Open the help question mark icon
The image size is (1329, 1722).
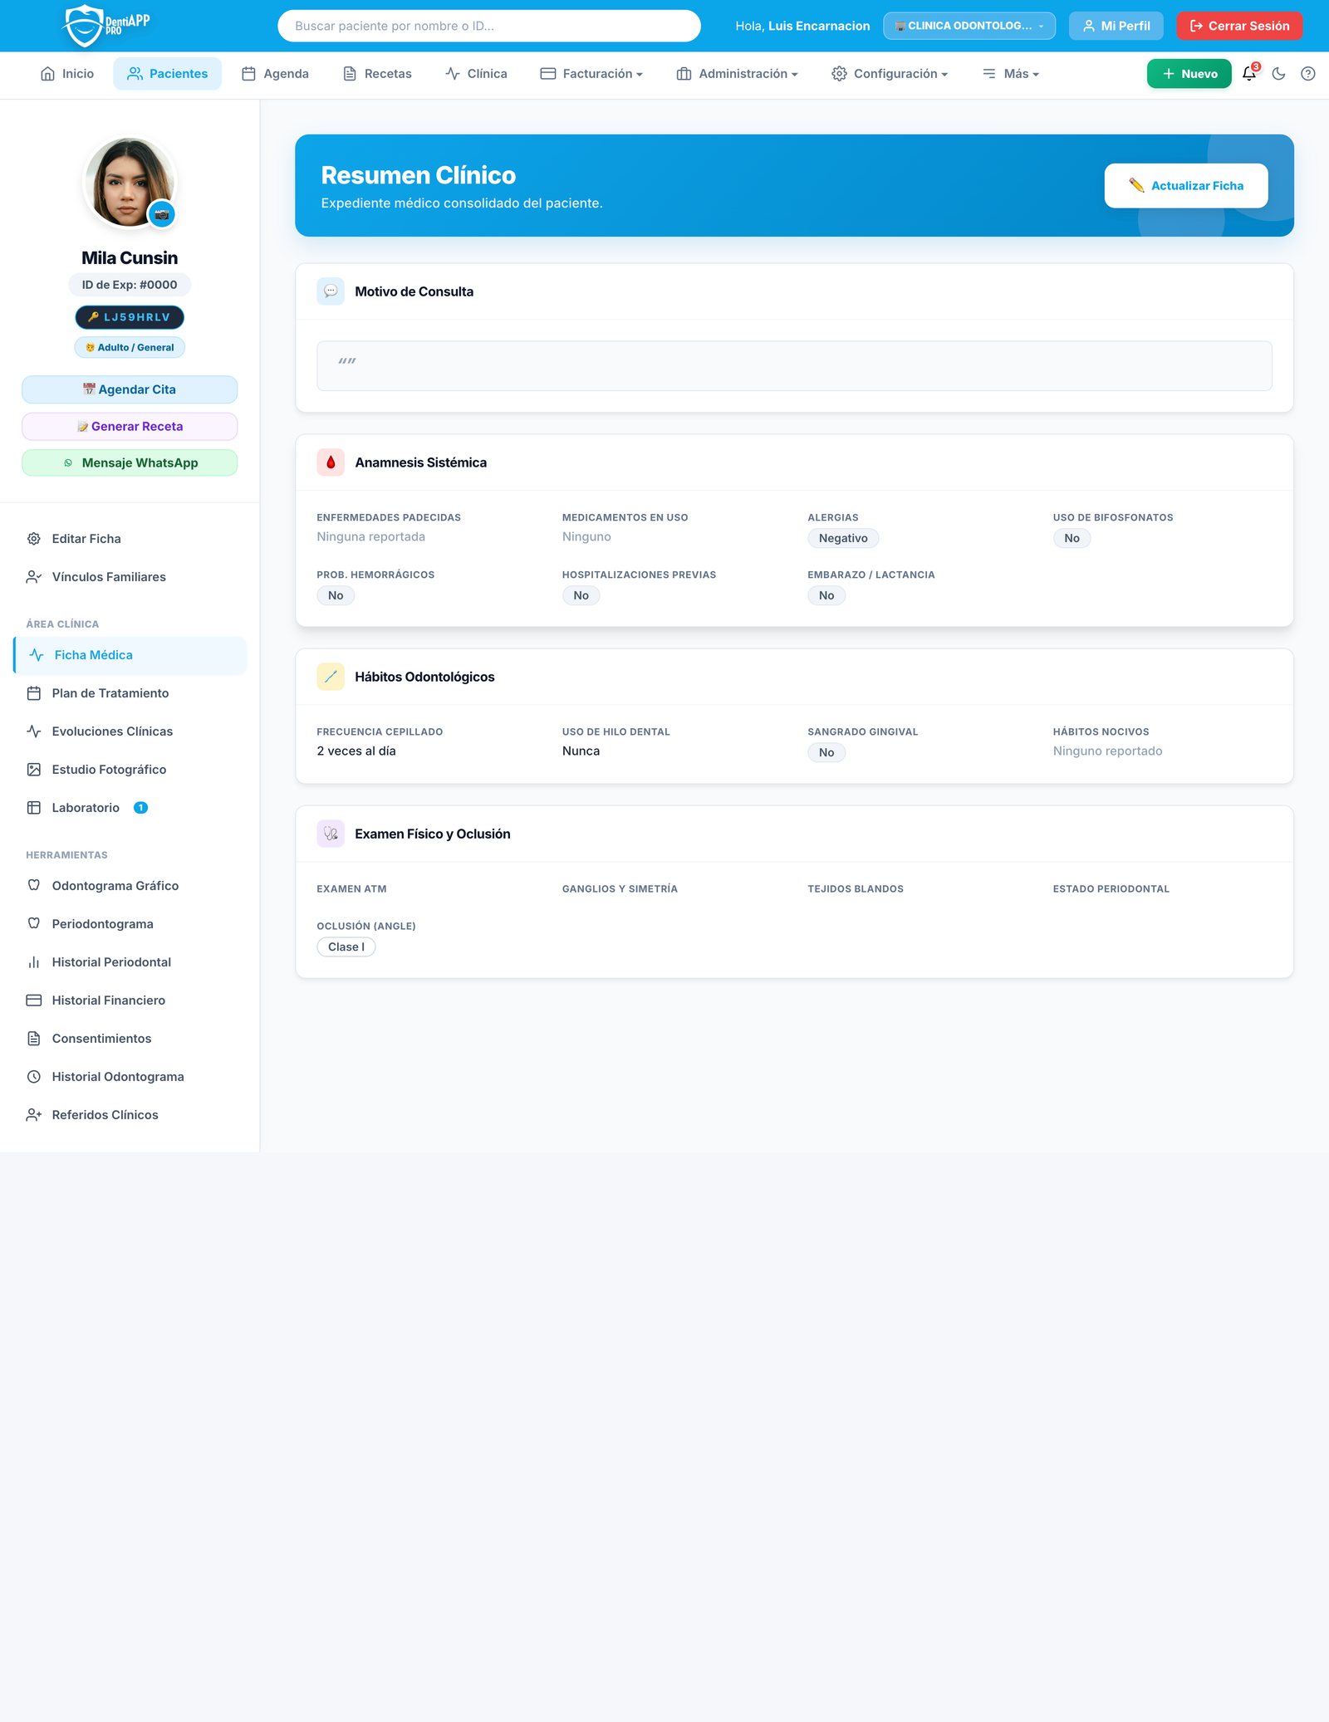tap(1308, 74)
